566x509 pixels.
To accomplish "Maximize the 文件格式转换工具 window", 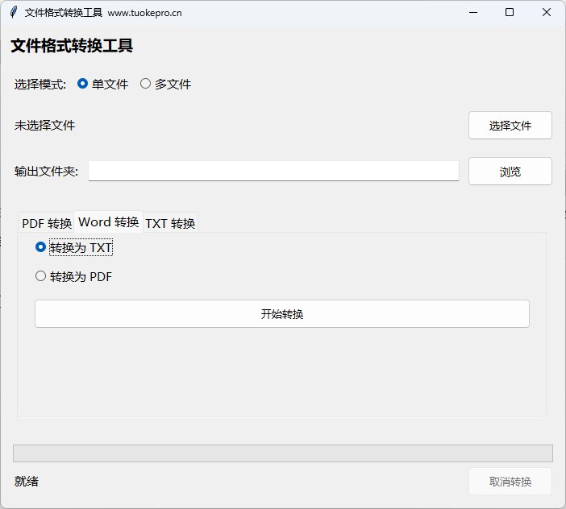I will [510, 12].
